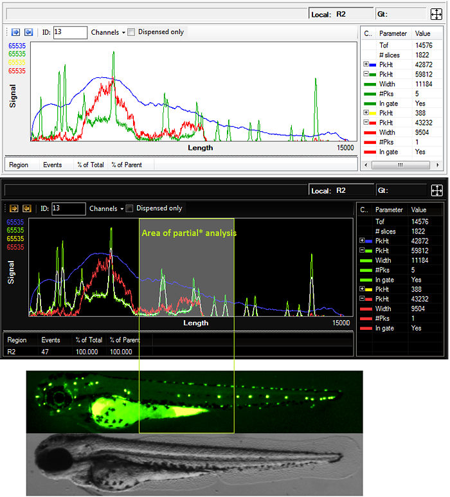Click the ID input field in the light panel
The width and height of the screenshot is (450, 497).
(70, 32)
